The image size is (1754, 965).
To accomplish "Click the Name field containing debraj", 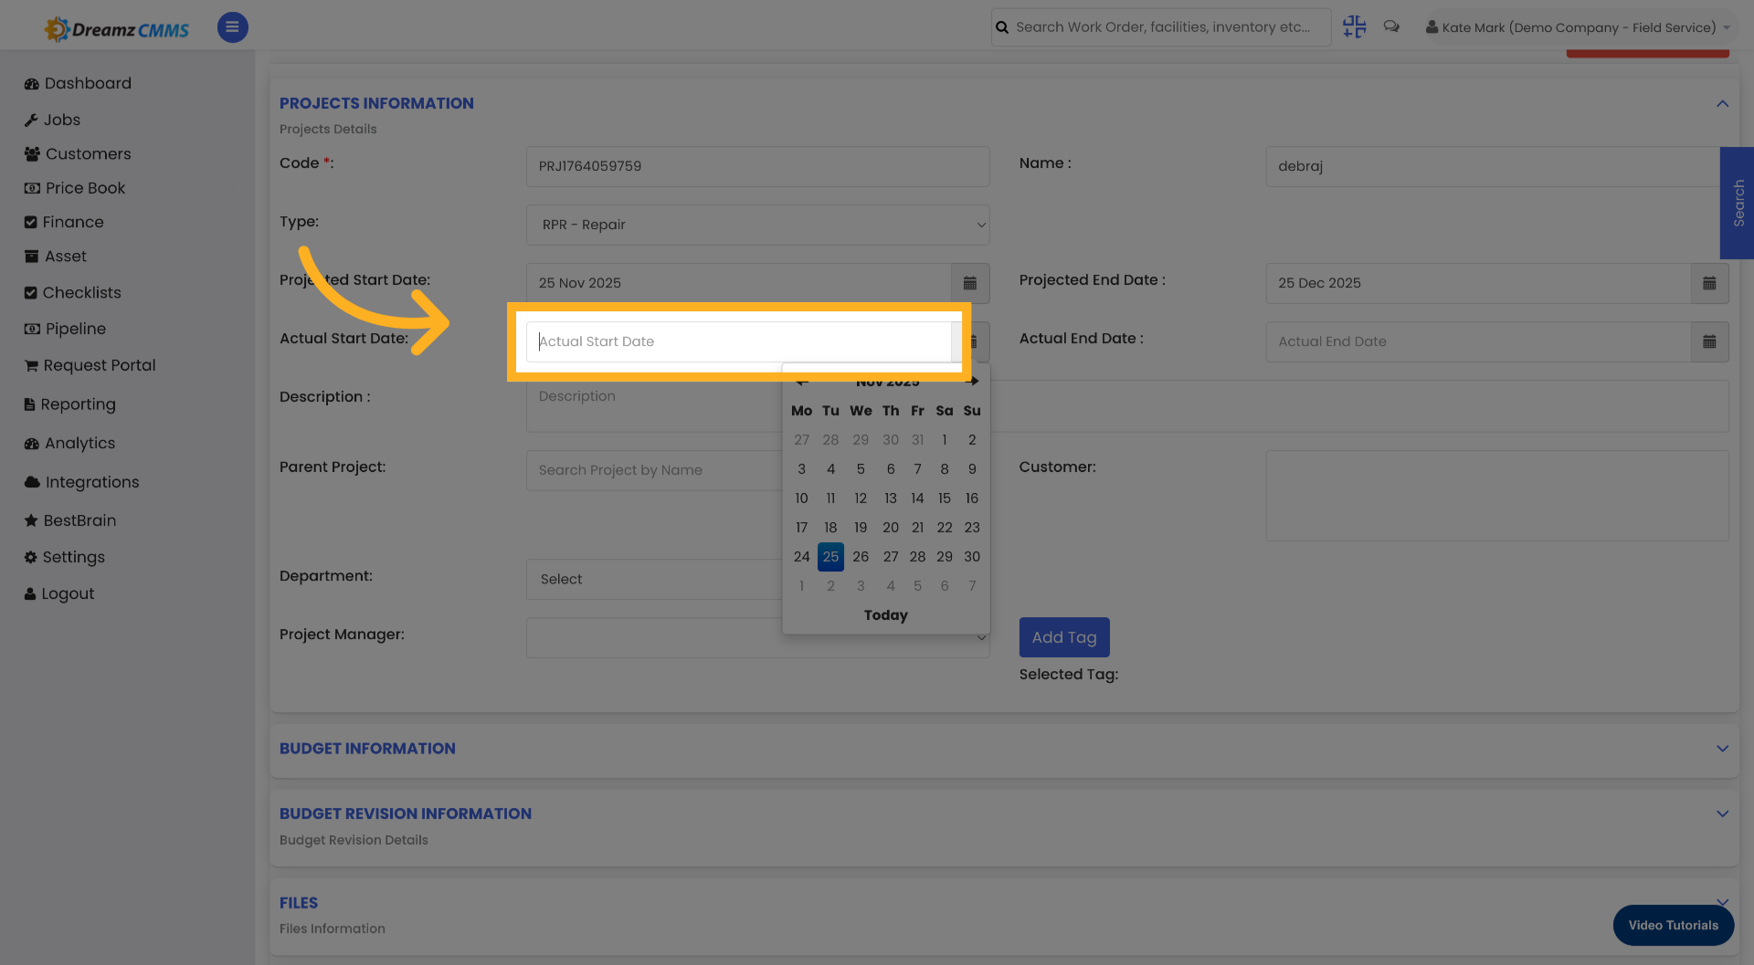I will pyautogui.click(x=1494, y=166).
